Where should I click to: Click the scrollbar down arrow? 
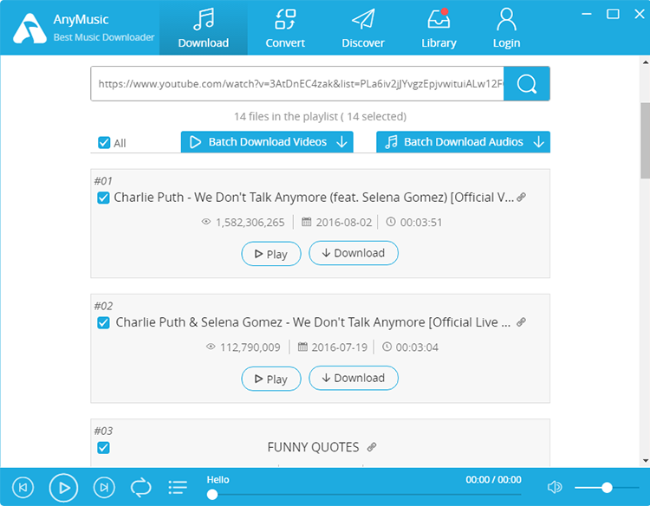point(646,461)
